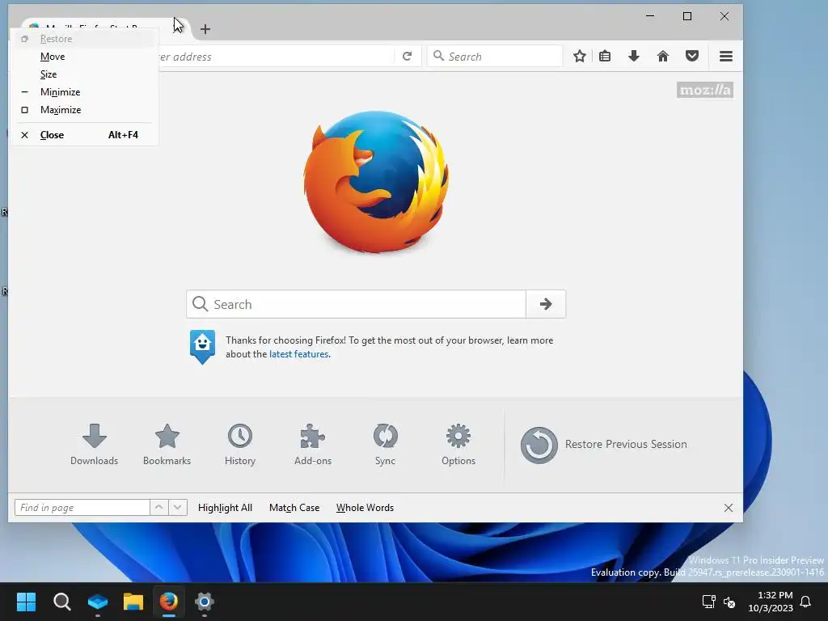Click the address bar

click(275, 56)
